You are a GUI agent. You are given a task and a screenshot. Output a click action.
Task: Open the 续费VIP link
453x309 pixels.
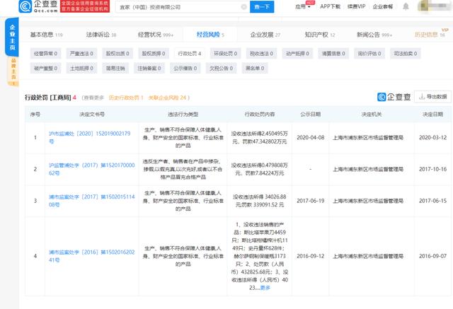point(356,6)
